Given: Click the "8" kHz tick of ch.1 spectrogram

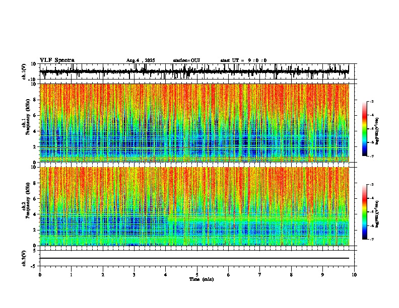Looking at the screenshot, I should click(x=35, y=100).
